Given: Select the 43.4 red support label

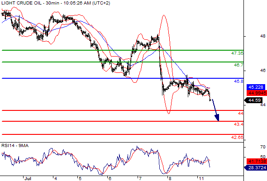Looking at the screenshot, I should [x=238, y=124].
